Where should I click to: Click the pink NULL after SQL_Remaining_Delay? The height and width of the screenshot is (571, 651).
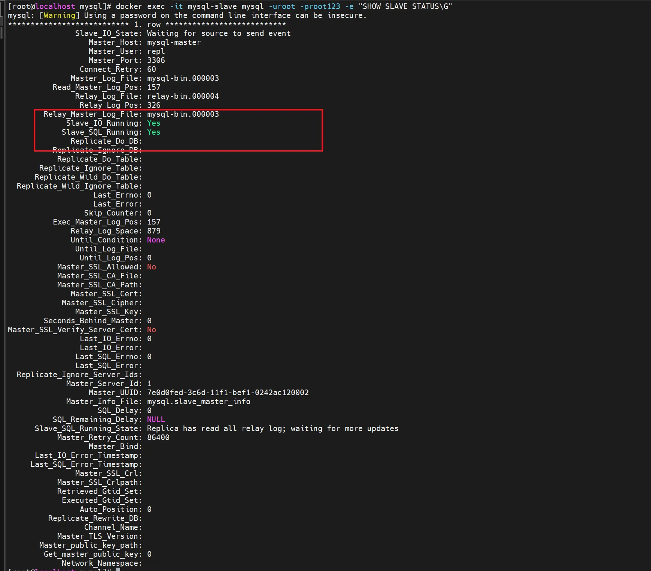tap(156, 419)
